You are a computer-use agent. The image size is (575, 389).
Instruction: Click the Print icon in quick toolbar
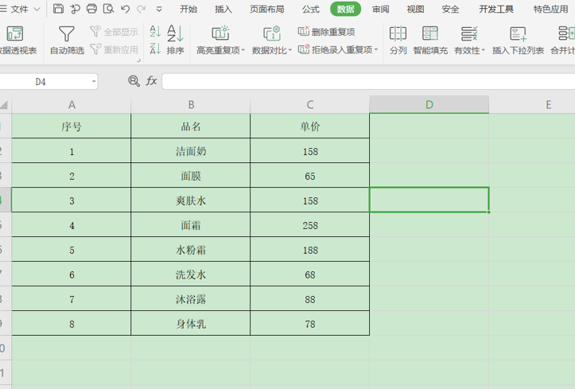pyautogui.click(x=91, y=9)
